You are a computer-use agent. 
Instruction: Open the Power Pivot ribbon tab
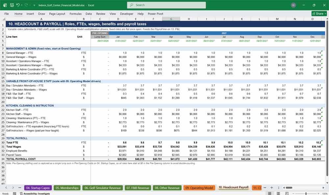156,14
